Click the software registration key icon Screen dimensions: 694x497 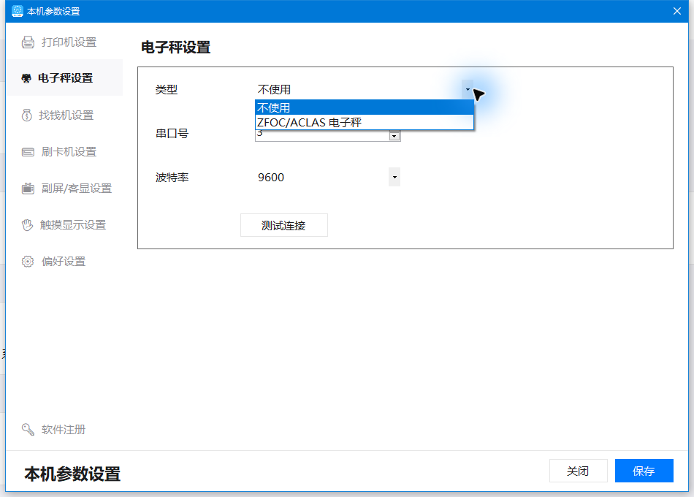coord(28,429)
